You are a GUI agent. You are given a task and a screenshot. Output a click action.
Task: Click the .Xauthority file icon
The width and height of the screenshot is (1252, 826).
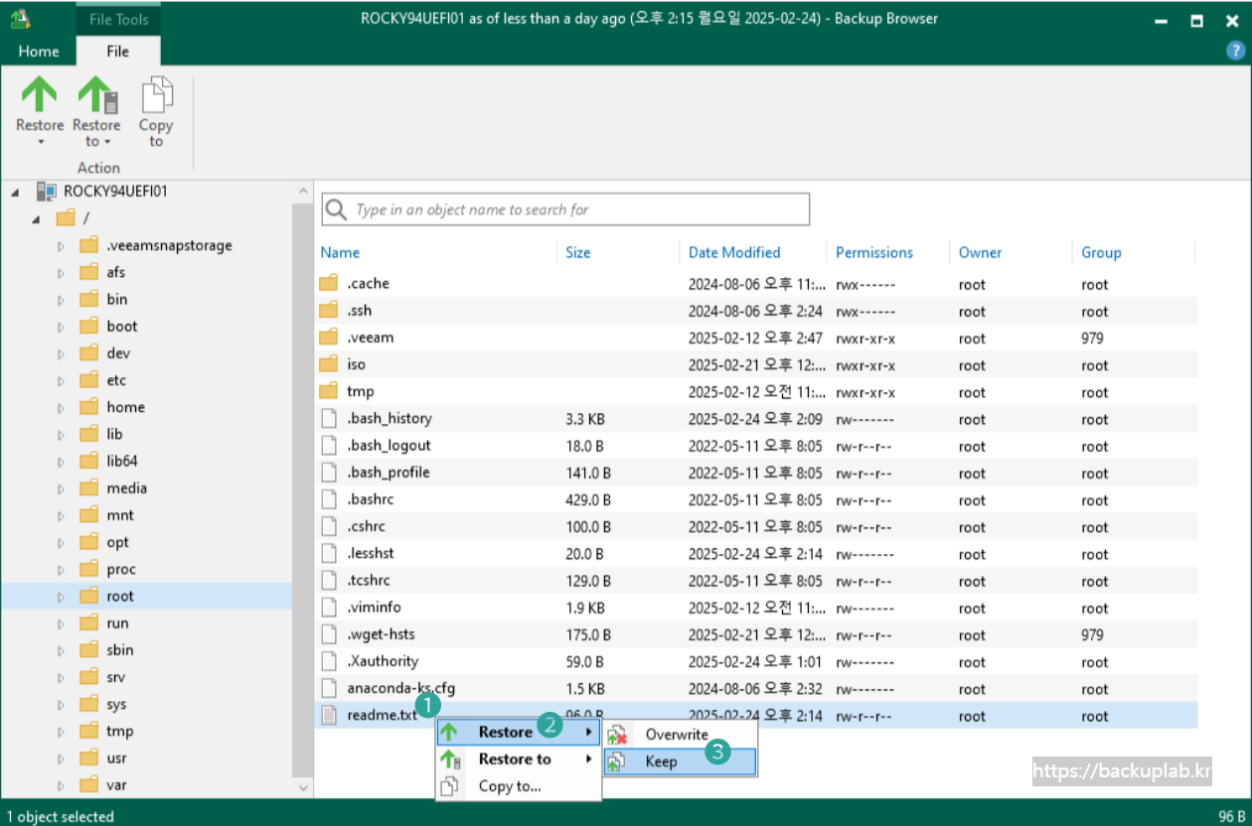coord(329,661)
